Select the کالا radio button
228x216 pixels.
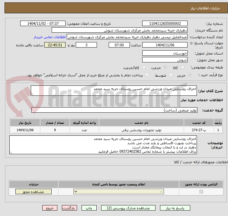[x=182, y=67]
